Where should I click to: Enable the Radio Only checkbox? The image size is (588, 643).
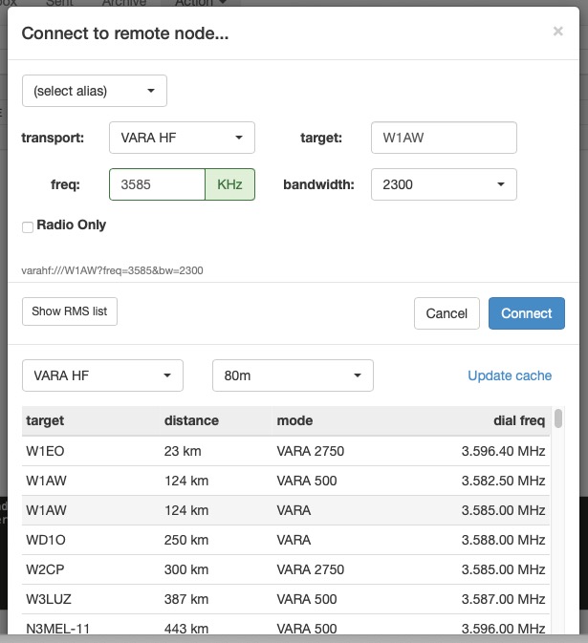pos(28,226)
